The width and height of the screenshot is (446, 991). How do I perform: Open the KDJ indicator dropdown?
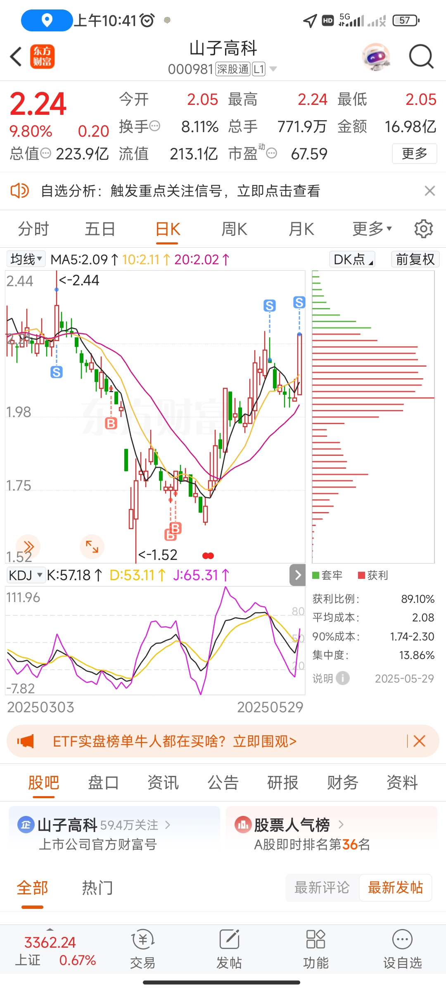click(26, 575)
